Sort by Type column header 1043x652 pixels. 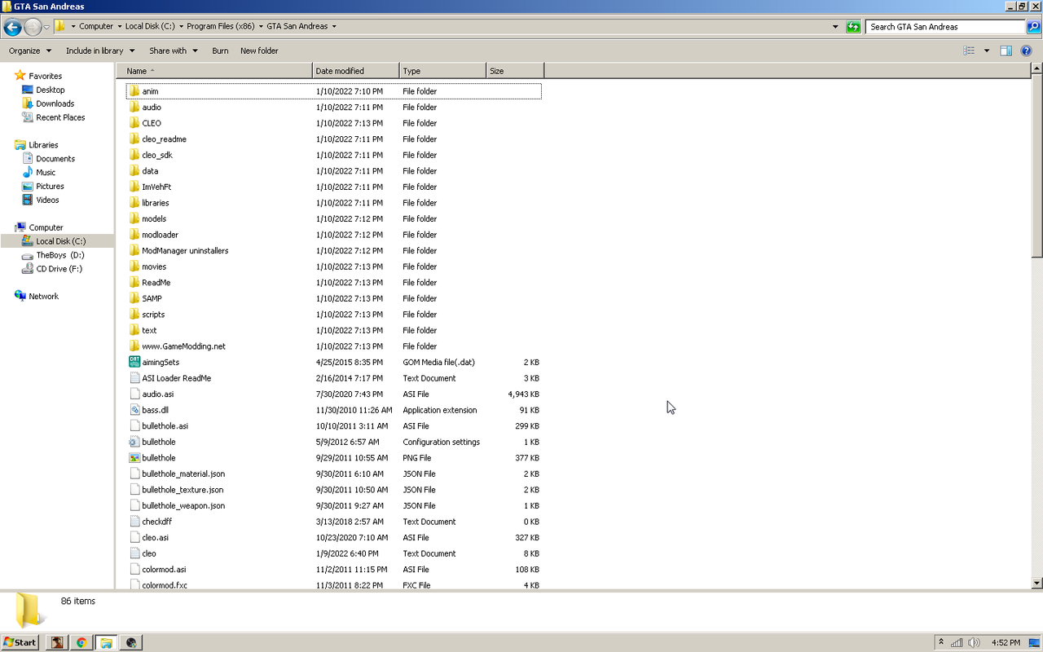coord(442,71)
